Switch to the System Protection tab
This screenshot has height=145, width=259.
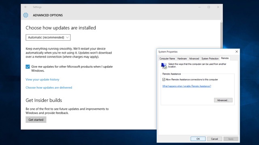pyautogui.click(x=210, y=58)
